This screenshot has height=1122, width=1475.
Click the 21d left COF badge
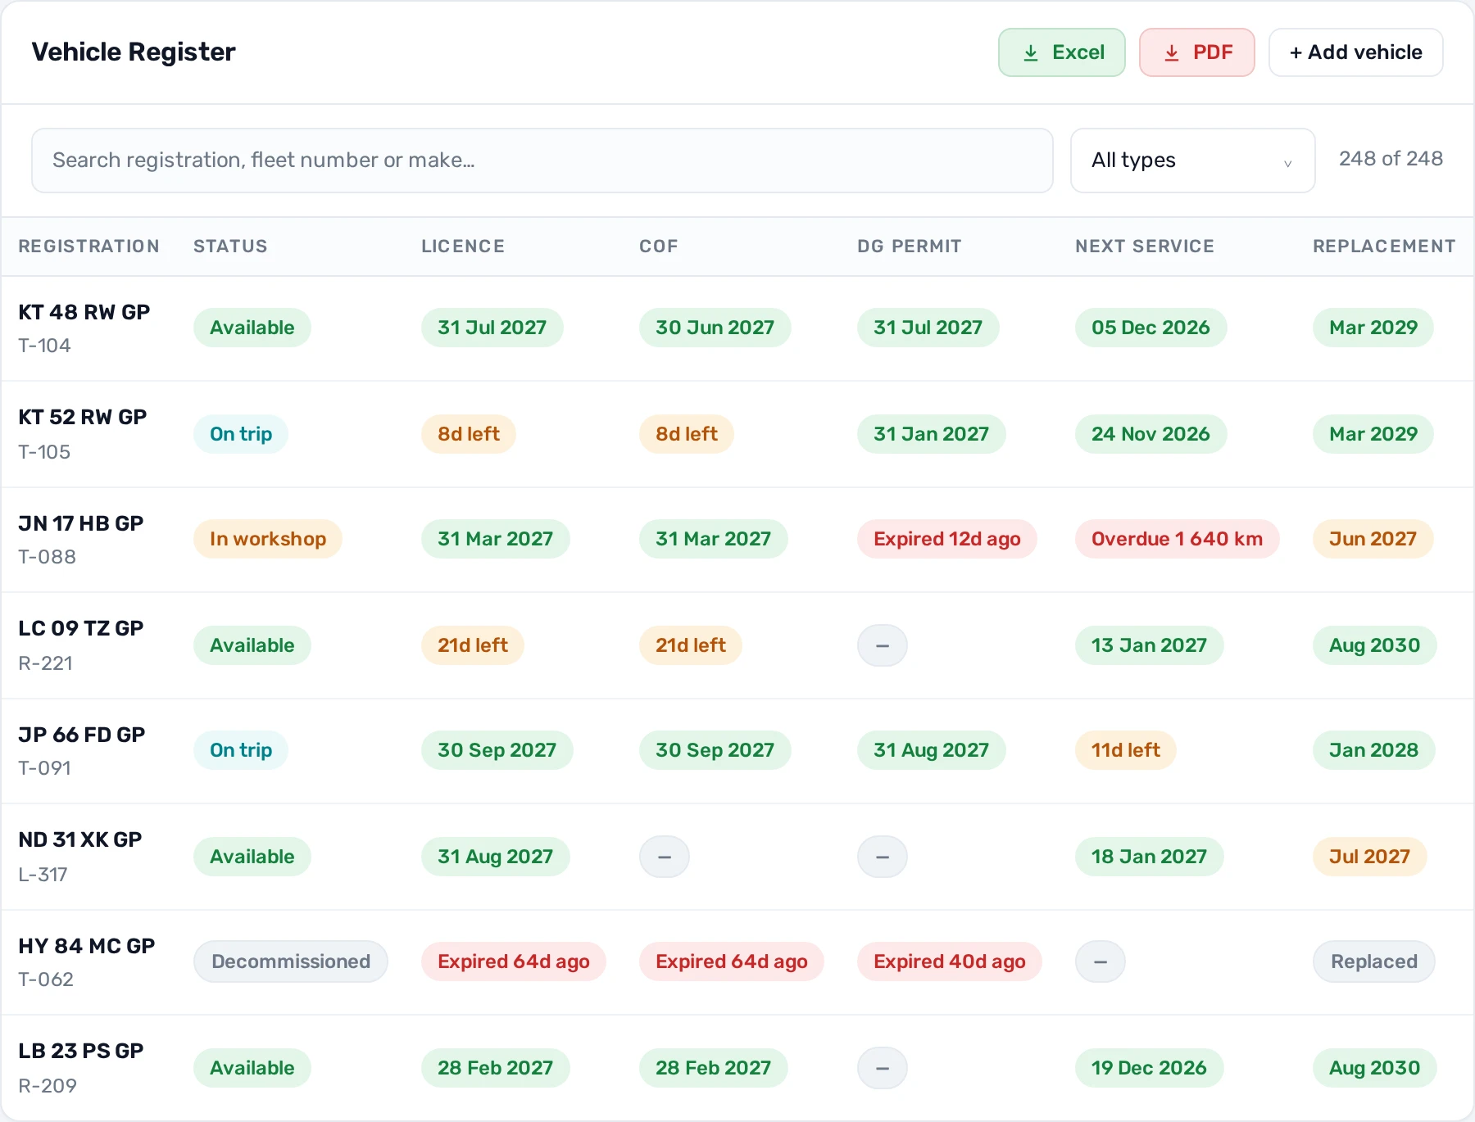(691, 645)
